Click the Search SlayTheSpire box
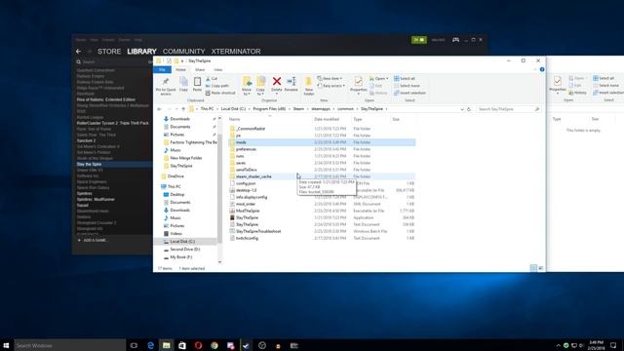 point(508,109)
